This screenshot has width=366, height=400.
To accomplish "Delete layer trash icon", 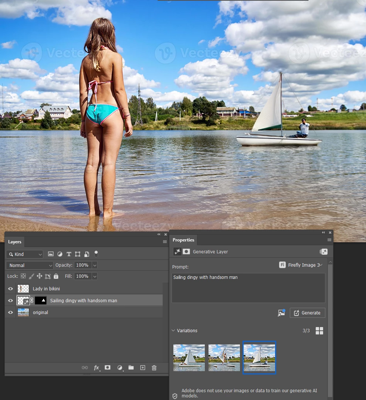I will (154, 368).
